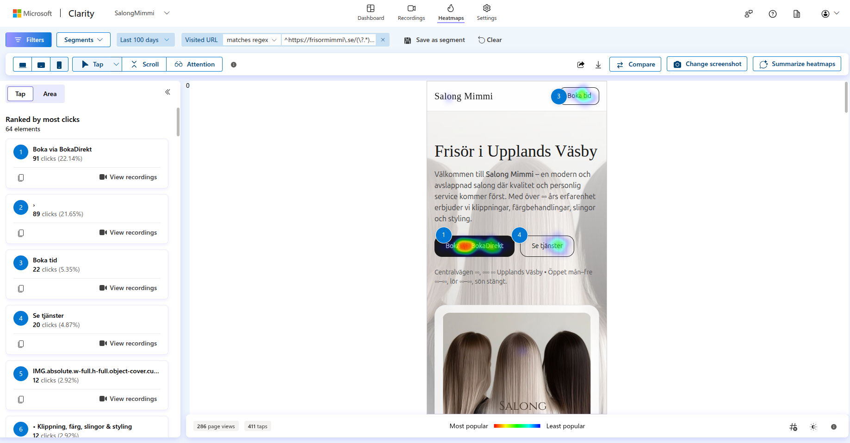This screenshot has width=850, height=443.
Task: Open the help question mark icon
Action: pyautogui.click(x=773, y=14)
